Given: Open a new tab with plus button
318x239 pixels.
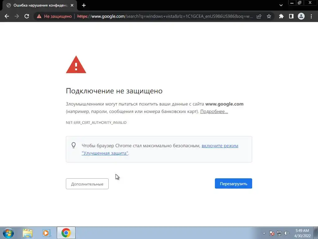Looking at the screenshot, I should pos(84,6).
